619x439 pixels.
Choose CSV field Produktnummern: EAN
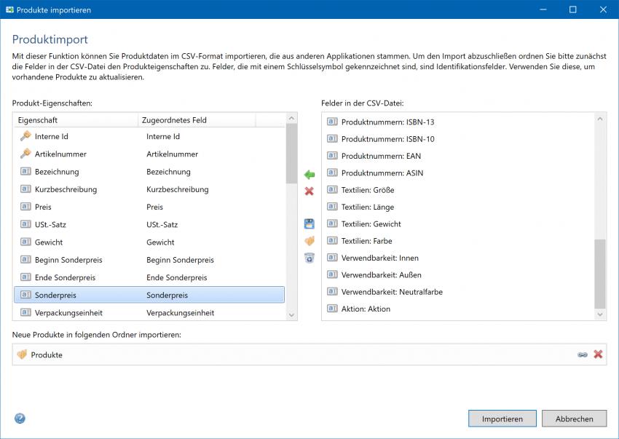click(x=381, y=156)
